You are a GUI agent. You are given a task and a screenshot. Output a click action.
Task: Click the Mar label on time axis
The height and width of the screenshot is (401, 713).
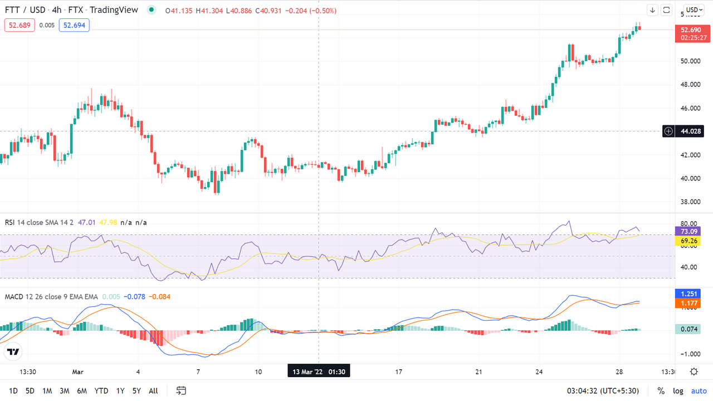tap(77, 371)
